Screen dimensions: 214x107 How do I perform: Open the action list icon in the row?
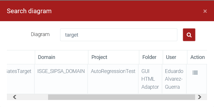195,73
